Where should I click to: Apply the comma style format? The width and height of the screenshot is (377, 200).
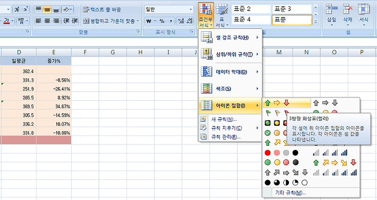[x=171, y=21]
